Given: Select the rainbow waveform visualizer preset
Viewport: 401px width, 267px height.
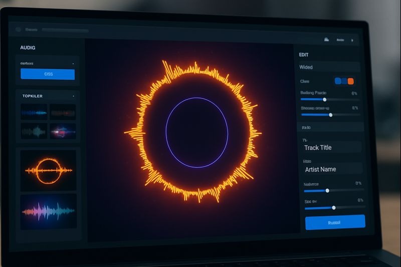Looking at the screenshot, I should pos(48,210).
